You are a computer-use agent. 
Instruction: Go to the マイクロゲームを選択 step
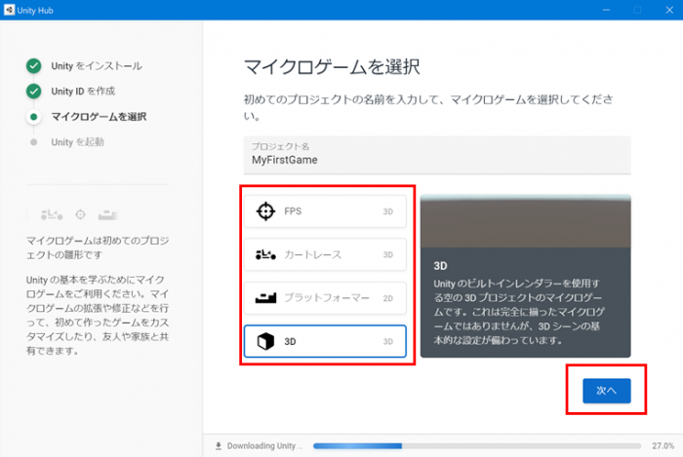coord(99,117)
